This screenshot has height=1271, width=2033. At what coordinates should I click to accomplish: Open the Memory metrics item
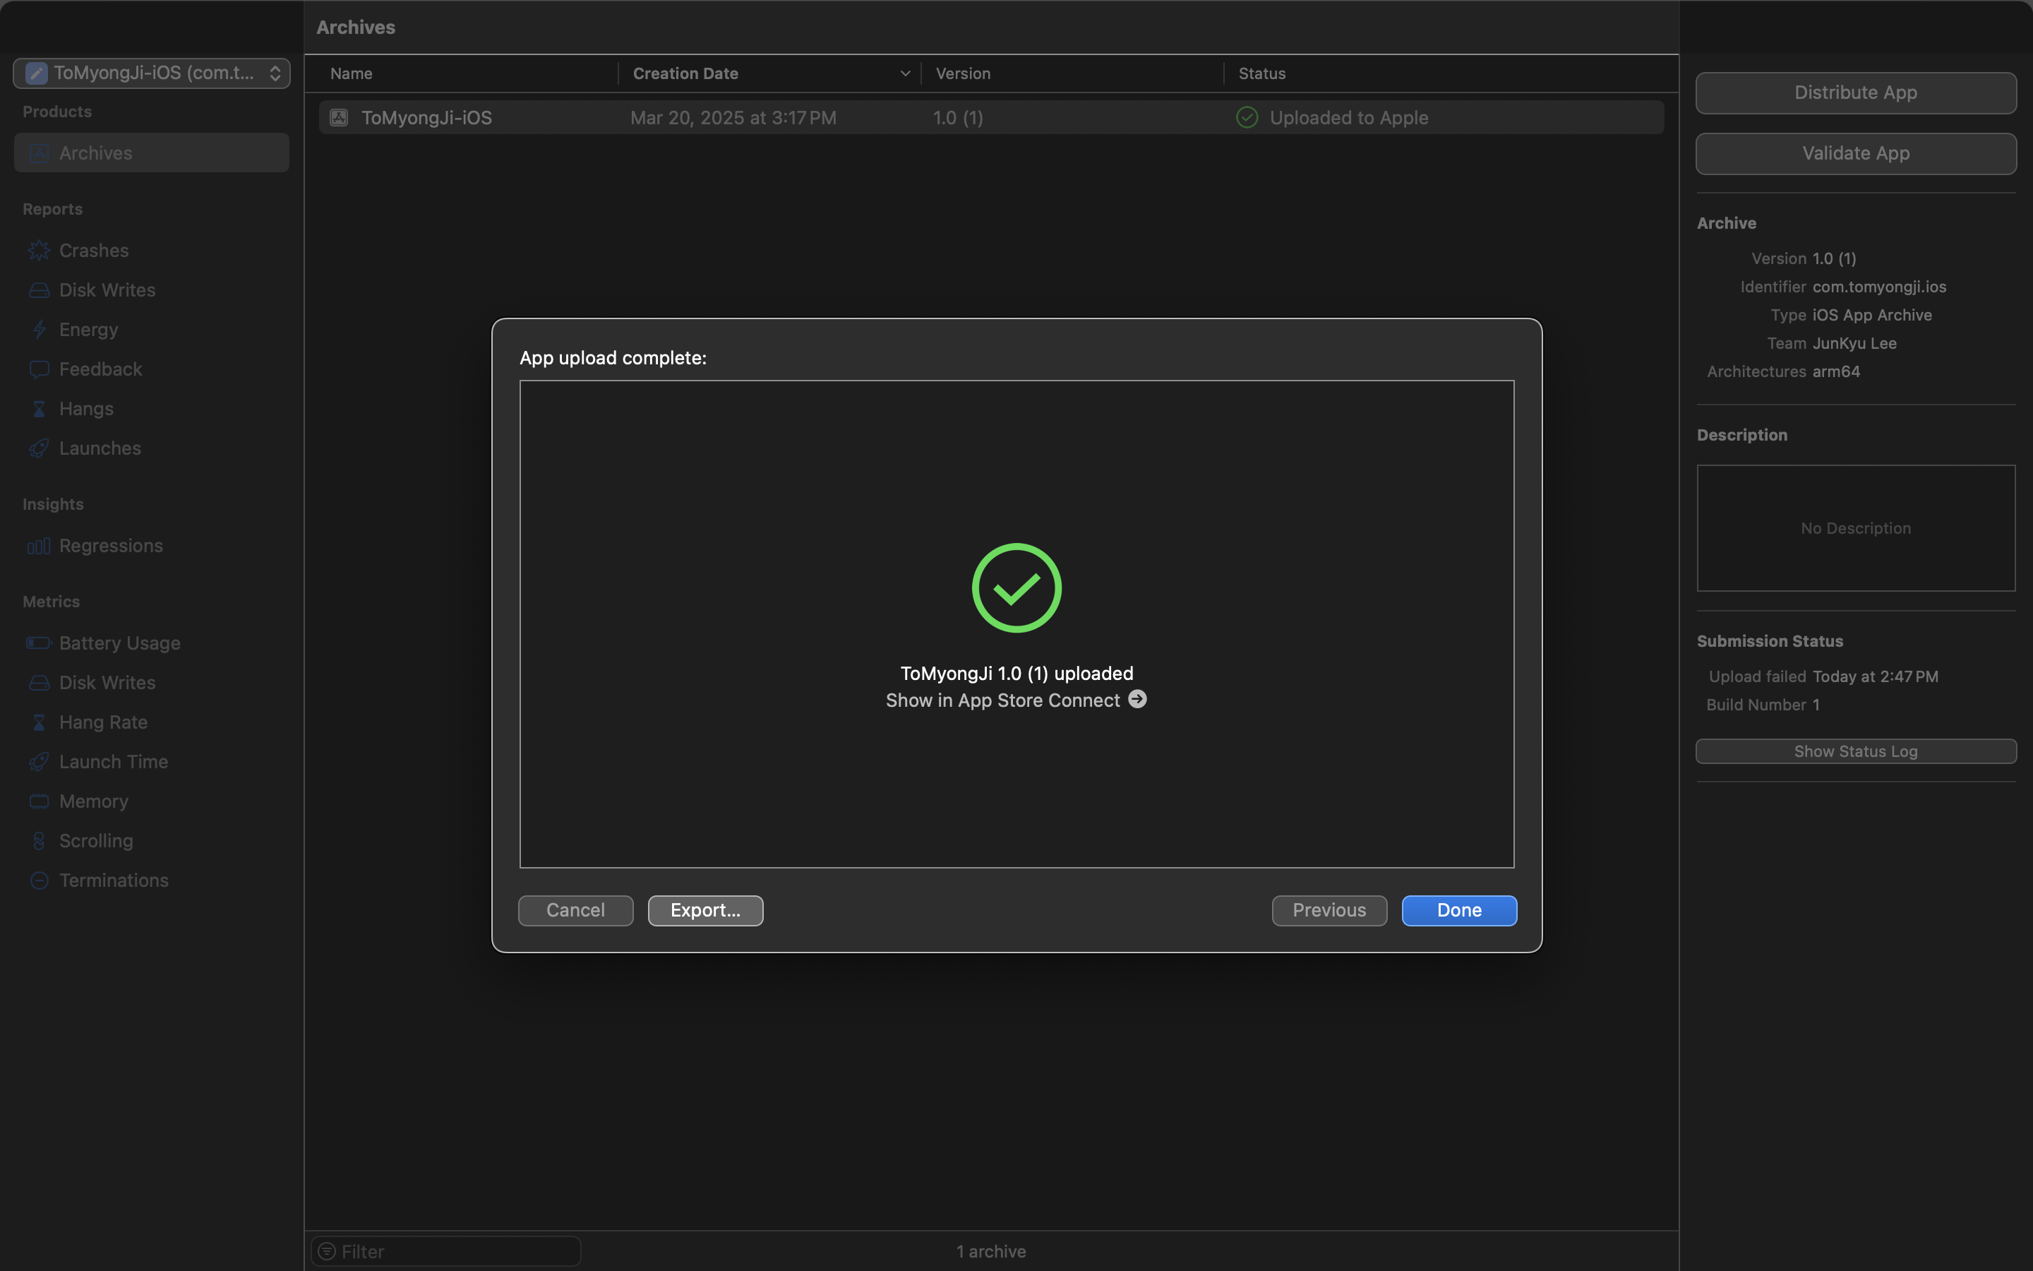point(93,801)
